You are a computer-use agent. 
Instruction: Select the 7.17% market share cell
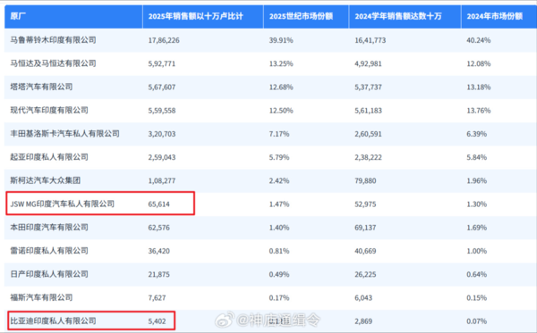click(279, 134)
